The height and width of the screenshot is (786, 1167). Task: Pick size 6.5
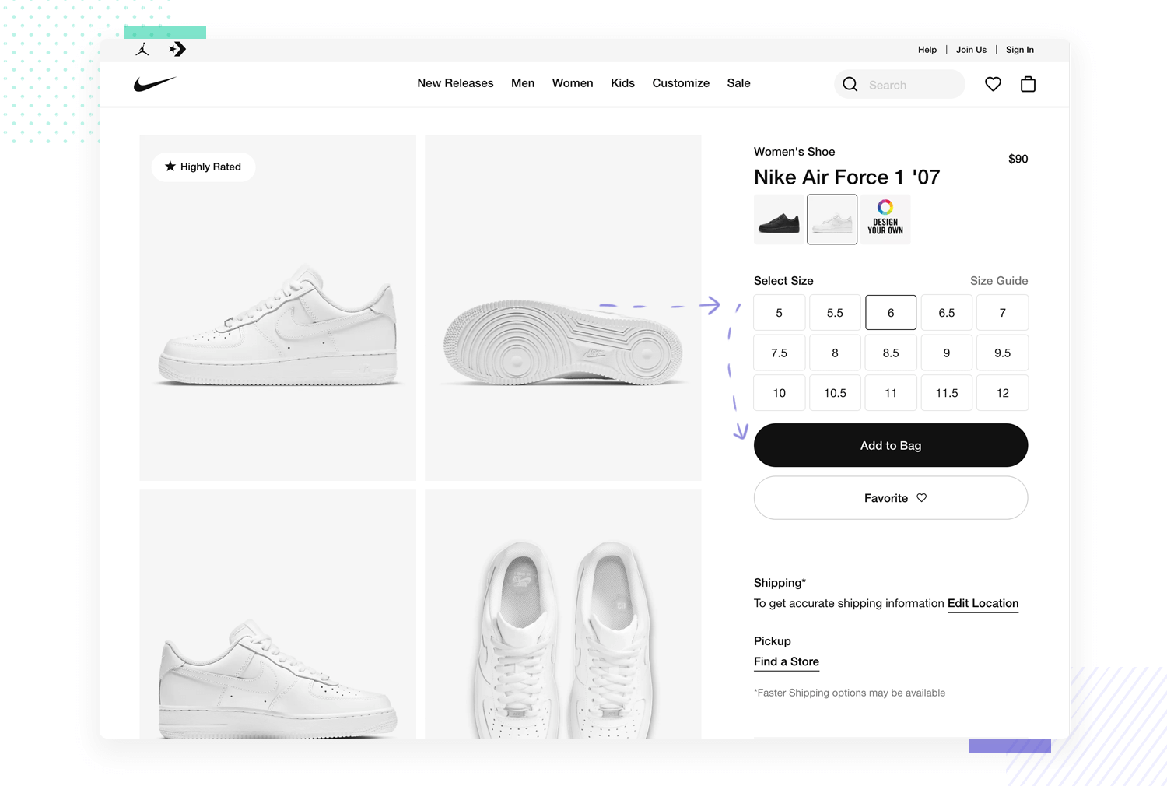[947, 313]
